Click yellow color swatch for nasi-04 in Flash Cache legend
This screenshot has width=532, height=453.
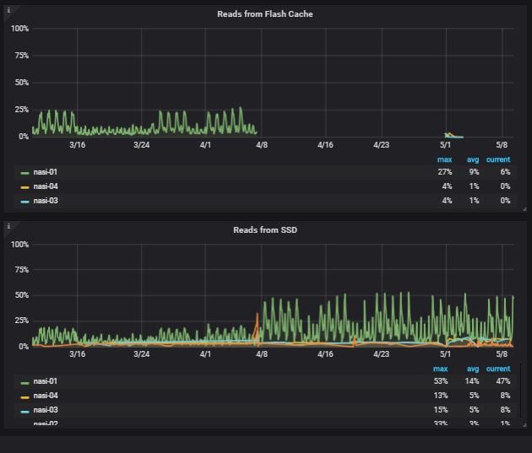pyautogui.click(x=25, y=187)
